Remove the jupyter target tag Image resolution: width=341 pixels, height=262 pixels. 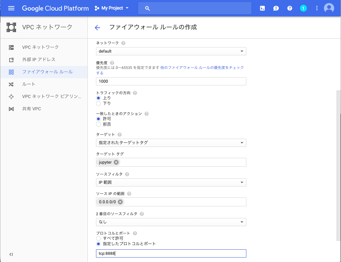click(116, 162)
